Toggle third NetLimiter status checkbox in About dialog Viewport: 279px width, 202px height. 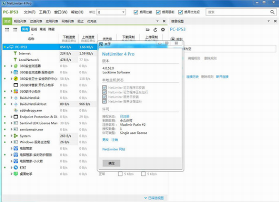coord(104,97)
